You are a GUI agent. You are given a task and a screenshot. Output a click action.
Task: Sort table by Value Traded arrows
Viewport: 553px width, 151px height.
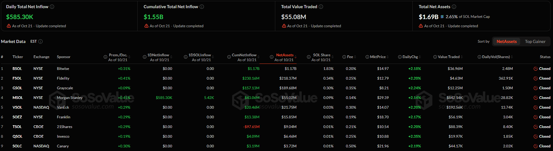tap(462, 57)
